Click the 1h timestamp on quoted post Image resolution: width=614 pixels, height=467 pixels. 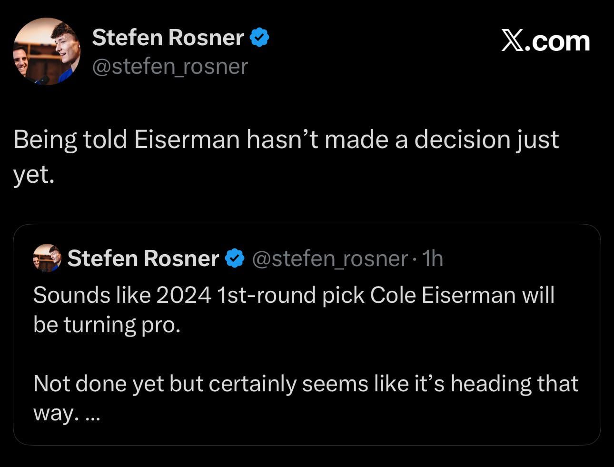pos(433,258)
